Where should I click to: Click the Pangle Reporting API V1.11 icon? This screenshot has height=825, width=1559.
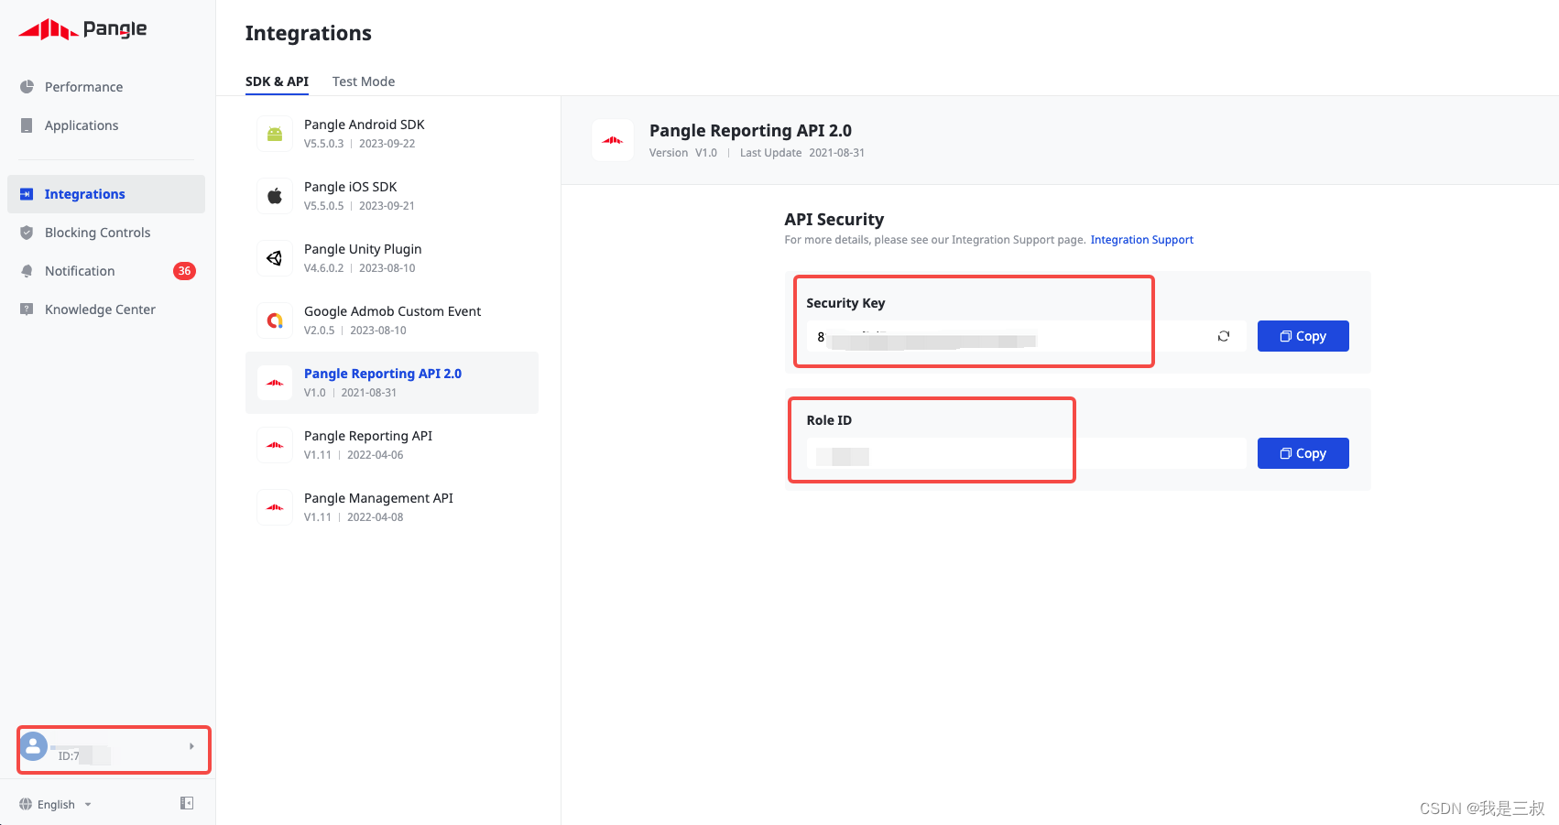(x=275, y=445)
